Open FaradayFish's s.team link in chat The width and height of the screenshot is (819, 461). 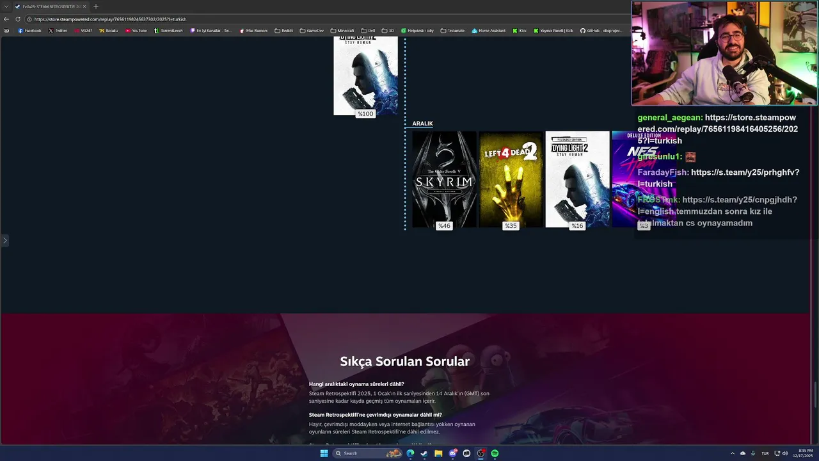719,178
